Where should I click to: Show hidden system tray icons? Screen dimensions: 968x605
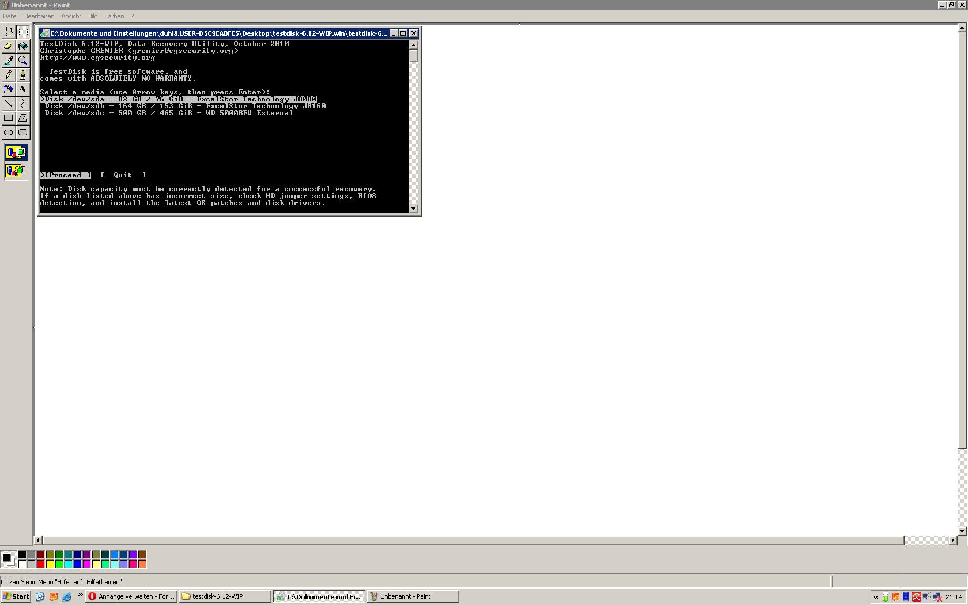(876, 597)
